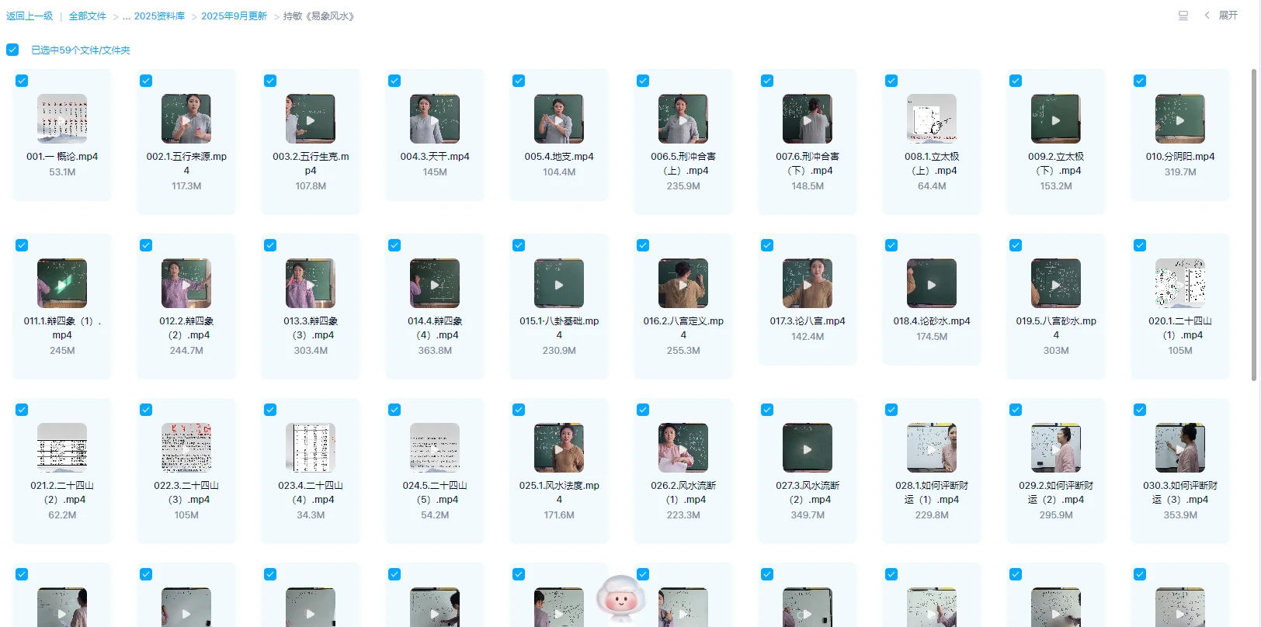Screen dimensions: 1261x627
Task: Play the 027.3 风水流断 (2) video
Action: [808, 449]
